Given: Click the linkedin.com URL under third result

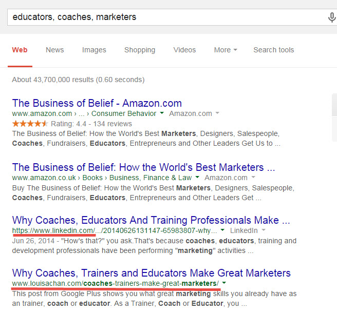Looking at the screenshot, I should 115,230.
